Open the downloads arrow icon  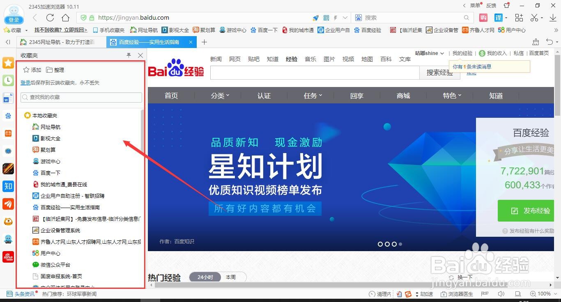(x=552, y=18)
